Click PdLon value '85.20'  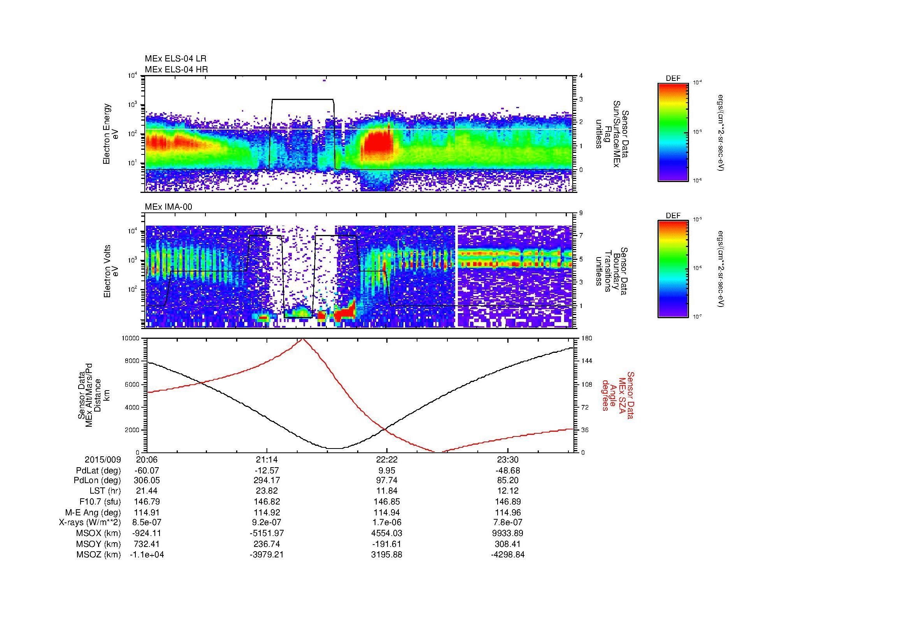point(507,480)
